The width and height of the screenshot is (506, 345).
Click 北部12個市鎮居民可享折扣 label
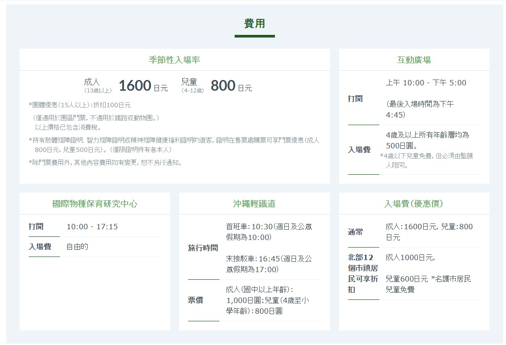[363, 273]
